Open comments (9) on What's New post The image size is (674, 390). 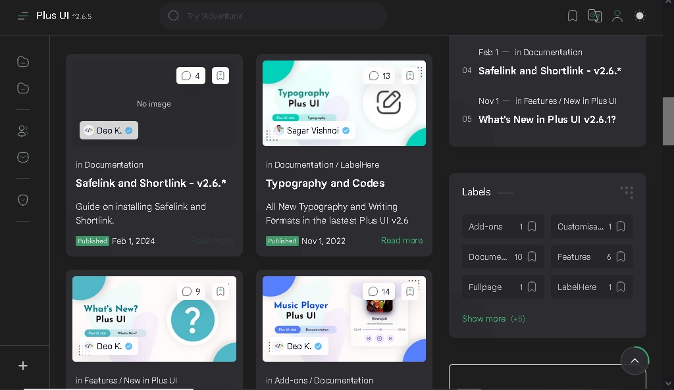pos(191,291)
